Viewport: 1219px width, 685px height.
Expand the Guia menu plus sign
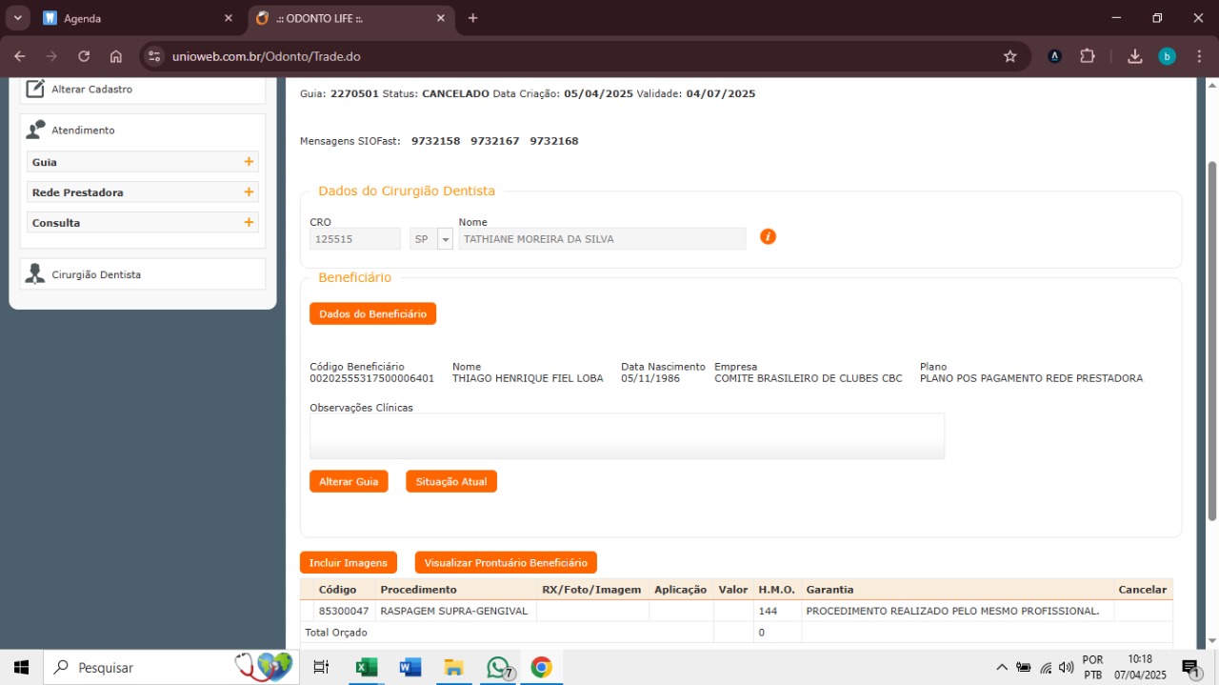[249, 162]
